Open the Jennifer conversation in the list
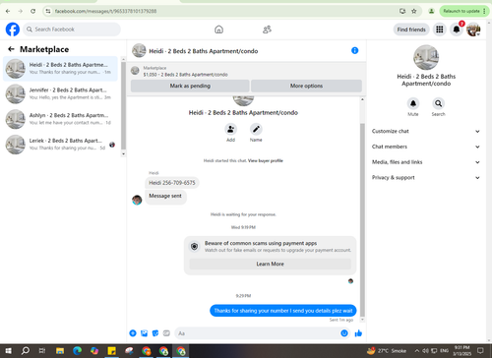492x358 pixels. point(60,93)
